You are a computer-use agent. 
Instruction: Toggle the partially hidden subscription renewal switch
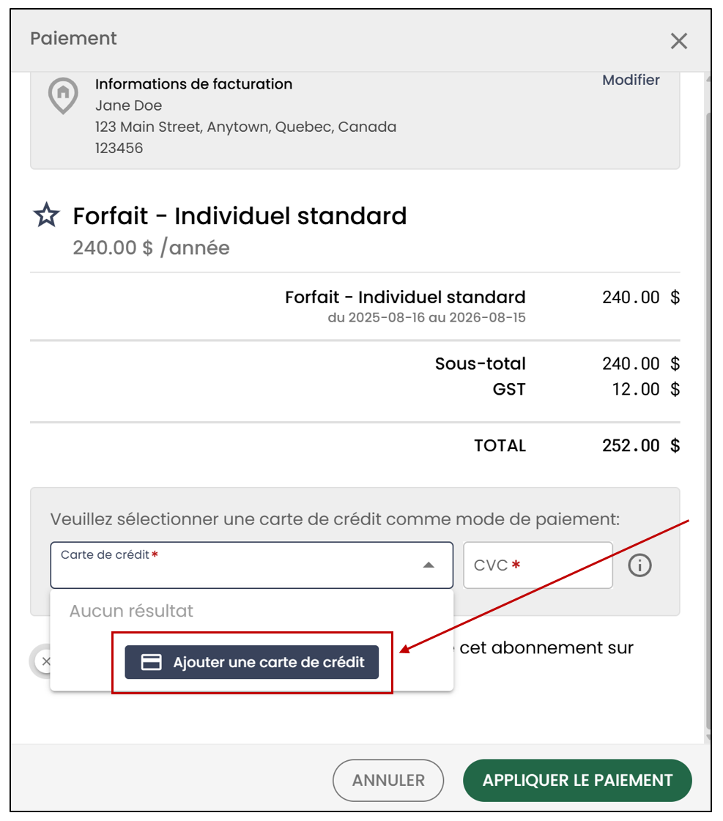41,661
